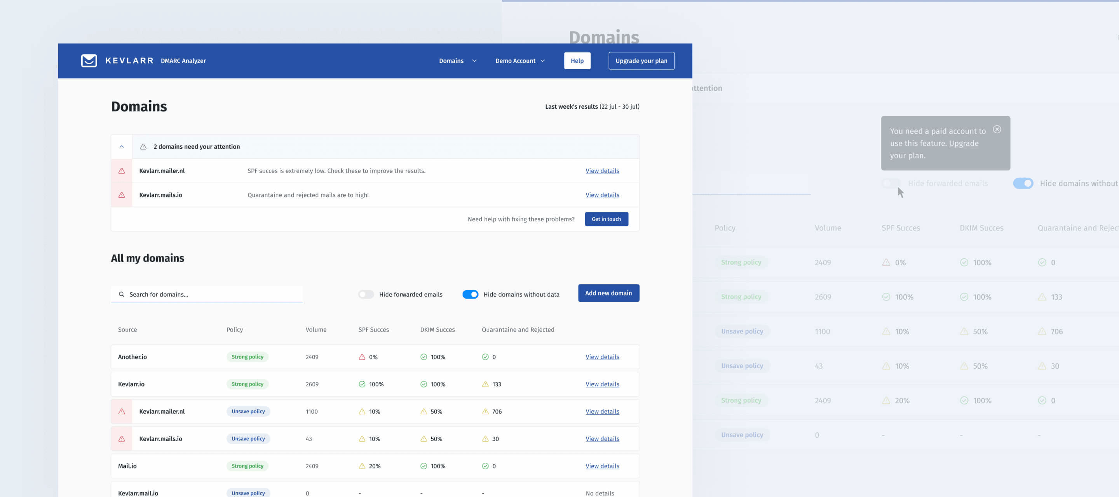Open the Domains dropdown in the navbar
The height and width of the screenshot is (497, 1119).
(457, 61)
